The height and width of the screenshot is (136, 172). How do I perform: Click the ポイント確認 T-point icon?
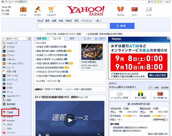[140, 94]
